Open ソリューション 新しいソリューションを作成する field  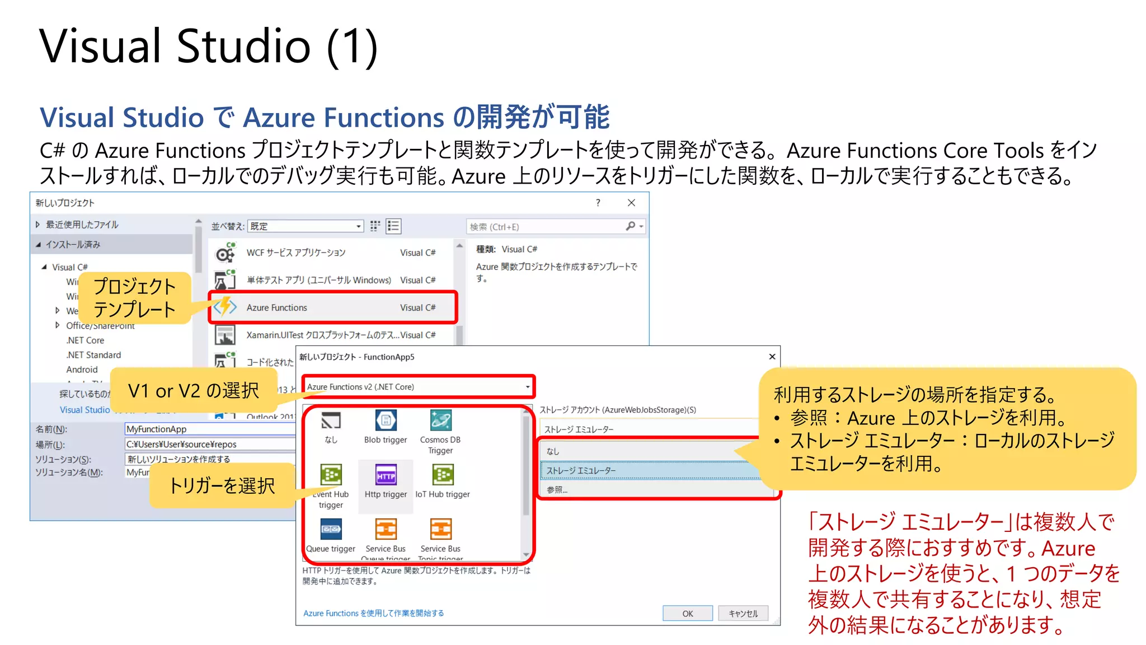click(x=210, y=459)
